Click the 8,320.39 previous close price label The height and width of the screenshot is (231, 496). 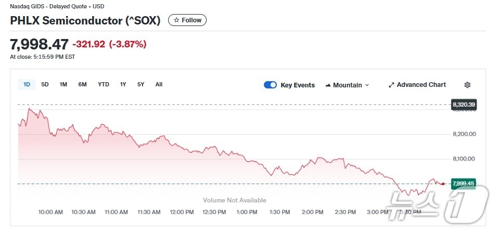tap(464, 105)
